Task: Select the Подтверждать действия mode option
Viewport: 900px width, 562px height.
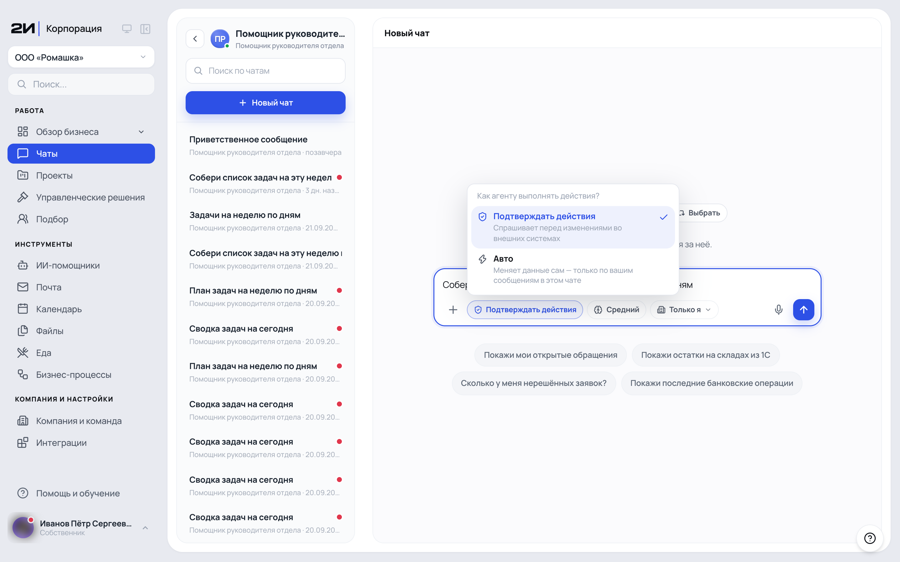Action: pos(573,227)
